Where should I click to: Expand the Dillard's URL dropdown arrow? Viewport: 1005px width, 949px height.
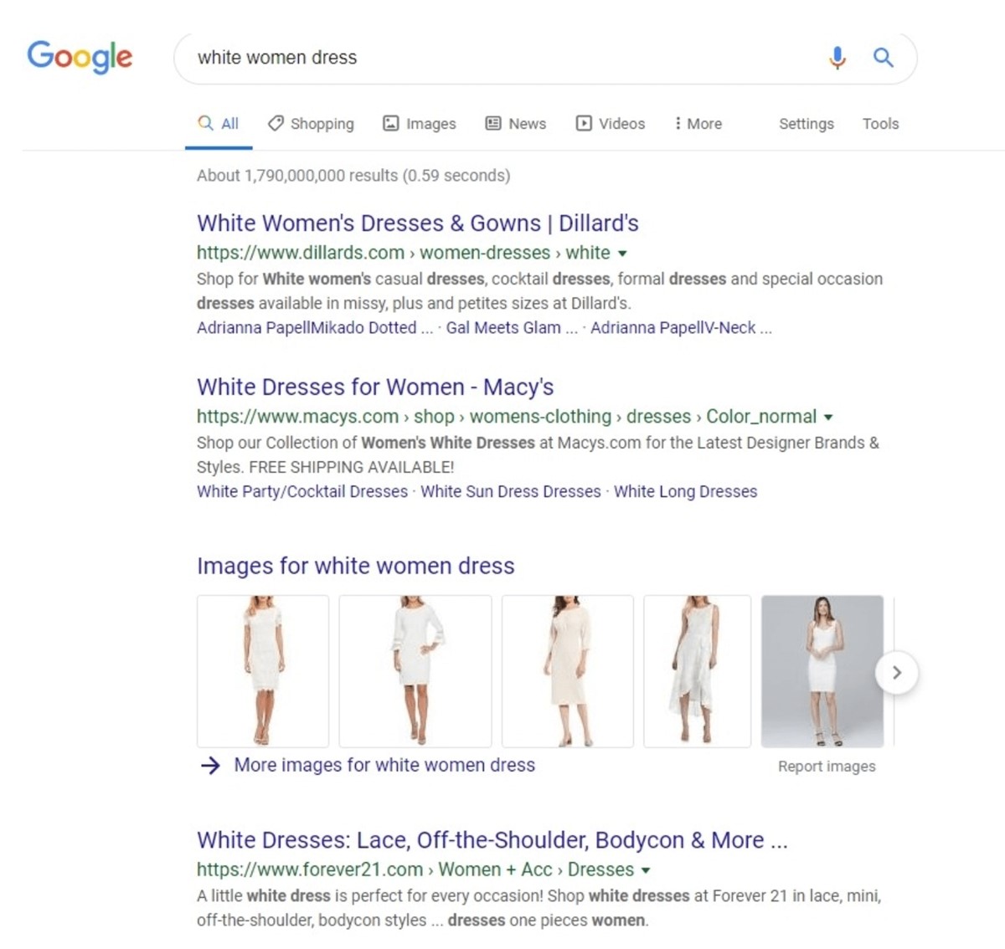[622, 254]
